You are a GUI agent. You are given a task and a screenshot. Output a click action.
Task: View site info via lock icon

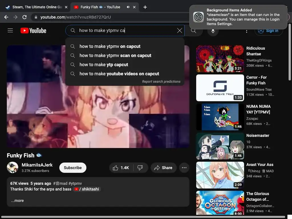36,17
